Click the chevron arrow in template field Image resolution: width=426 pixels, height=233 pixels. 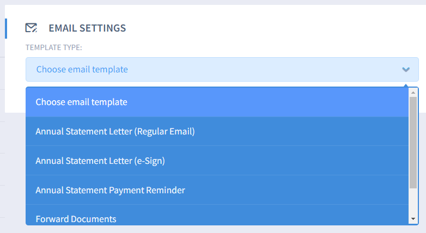(x=405, y=70)
